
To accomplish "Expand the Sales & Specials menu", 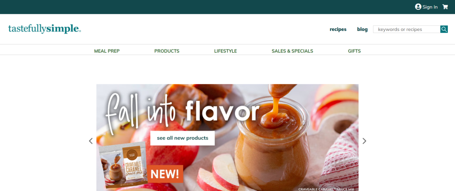I will 292,51.
